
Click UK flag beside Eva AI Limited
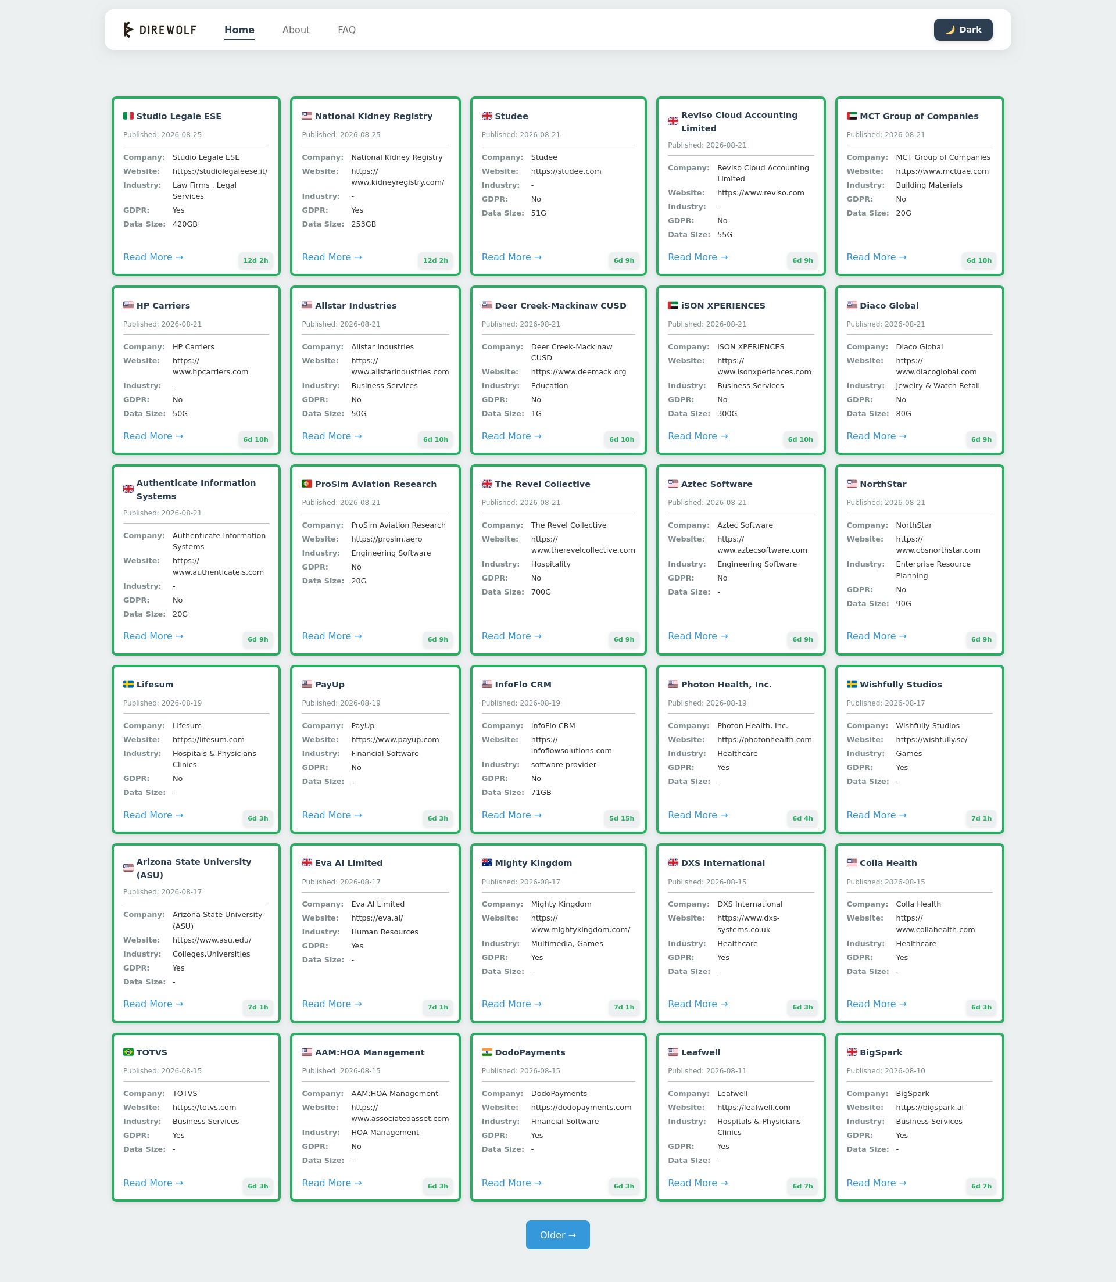pyautogui.click(x=307, y=863)
